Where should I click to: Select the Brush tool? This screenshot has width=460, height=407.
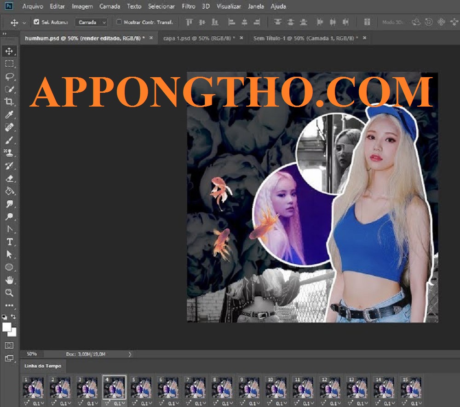point(9,141)
